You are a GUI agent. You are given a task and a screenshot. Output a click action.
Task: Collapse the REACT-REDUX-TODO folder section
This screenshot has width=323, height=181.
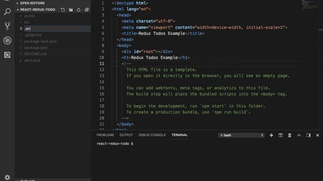click(x=37, y=10)
